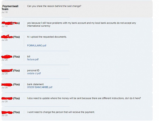The height and width of the screenshot is (121, 159).
Task: Click the (You) label beside personal ID message
Action: [x=16, y=71]
